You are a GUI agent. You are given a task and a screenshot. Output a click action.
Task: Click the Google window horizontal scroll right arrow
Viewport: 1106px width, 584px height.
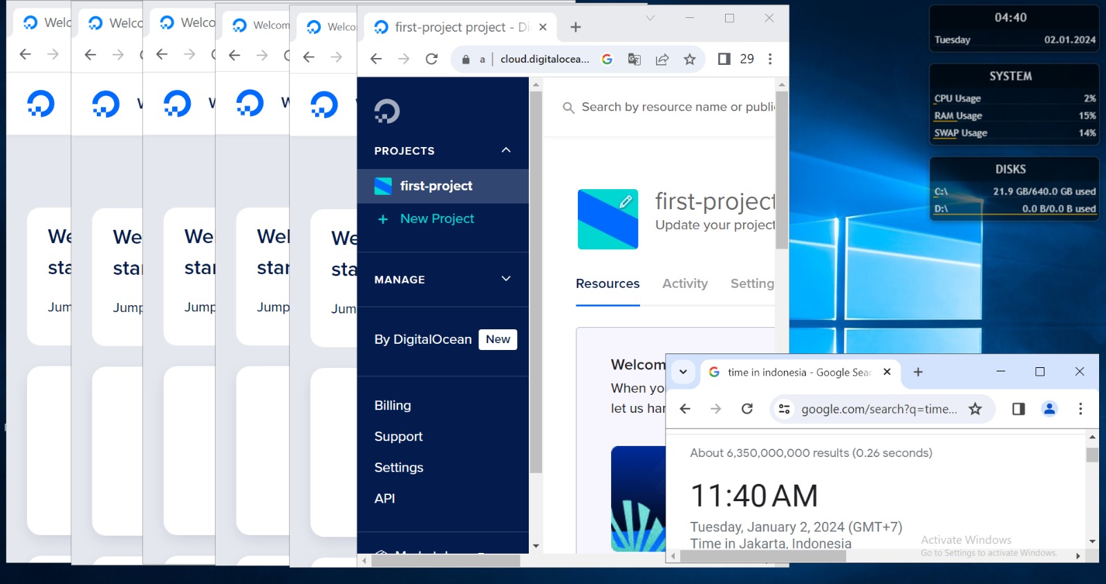tap(1078, 556)
